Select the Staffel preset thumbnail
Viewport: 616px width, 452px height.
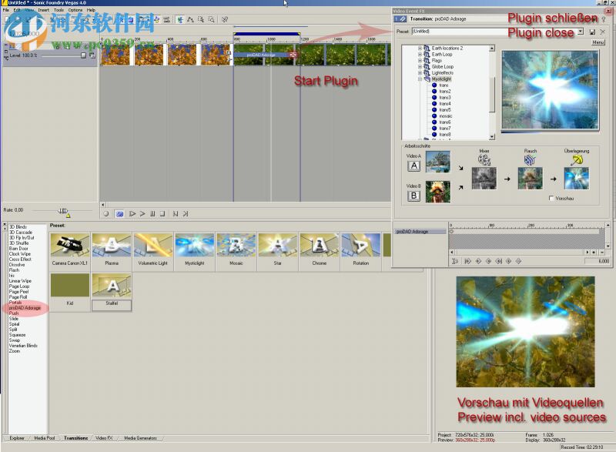coord(112,286)
